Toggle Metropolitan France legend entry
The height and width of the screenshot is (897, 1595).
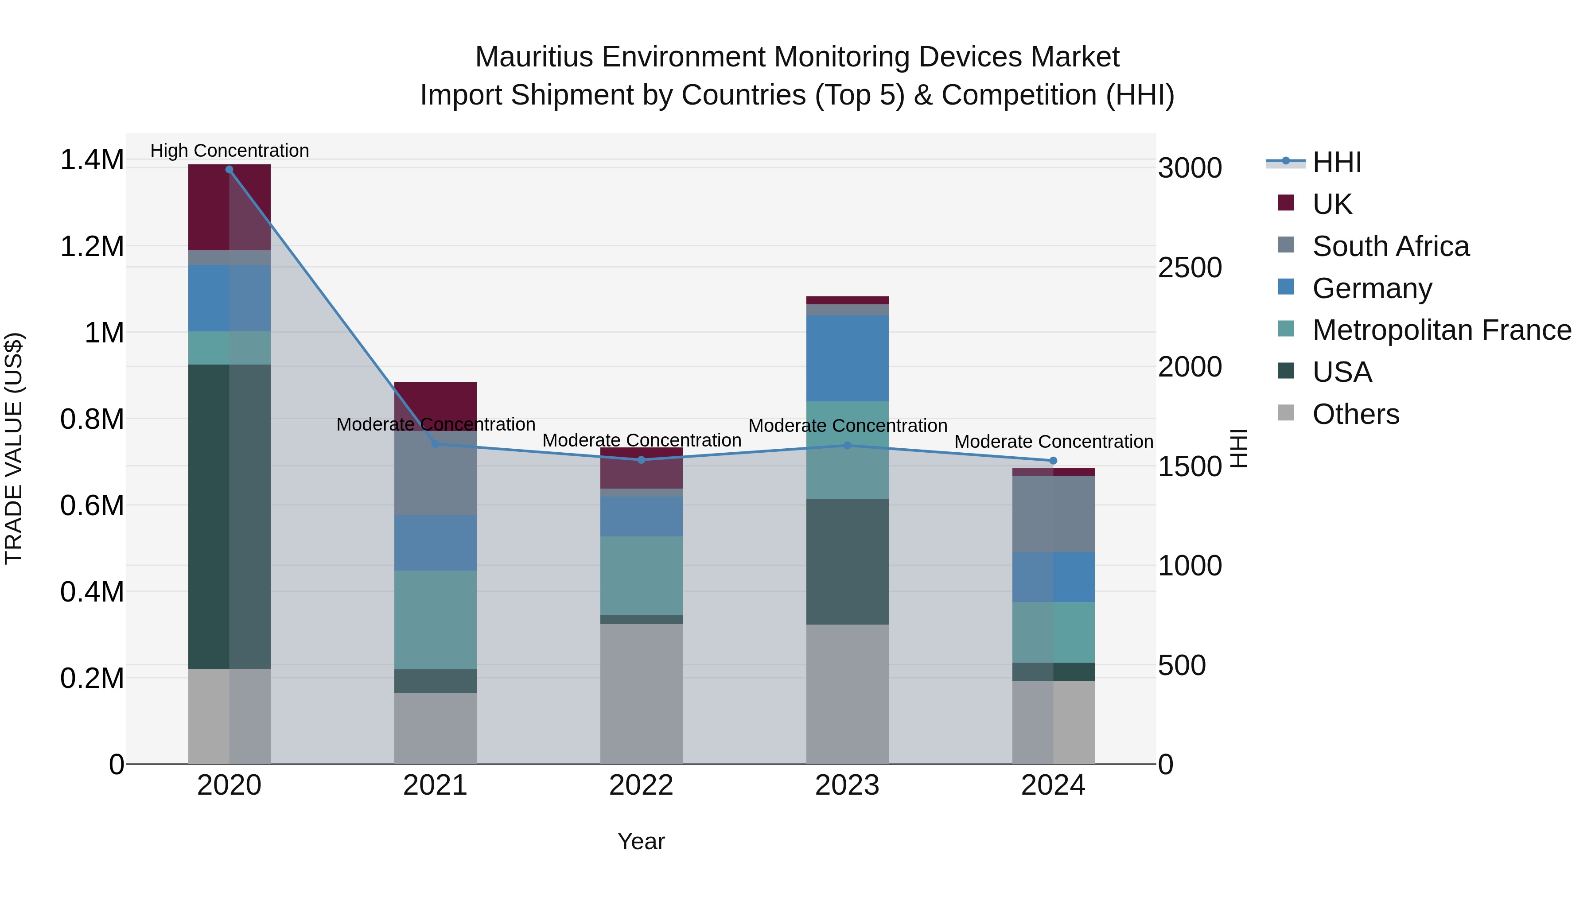(x=1424, y=330)
